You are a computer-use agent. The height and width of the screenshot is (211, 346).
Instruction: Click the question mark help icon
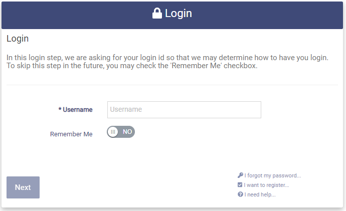coord(240,194)
